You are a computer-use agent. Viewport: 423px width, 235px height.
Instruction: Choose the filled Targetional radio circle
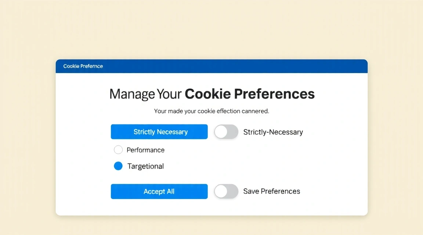(118, 166)
